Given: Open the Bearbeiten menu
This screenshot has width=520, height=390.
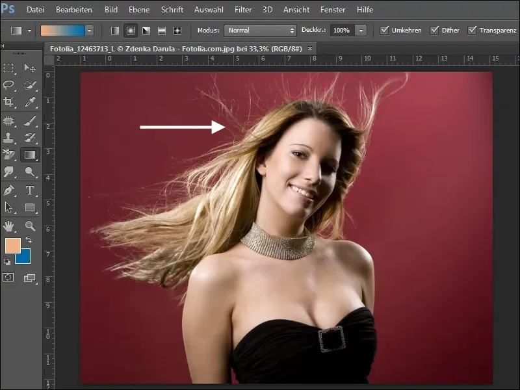Looking at the screenshot, I should pos(74,10).
